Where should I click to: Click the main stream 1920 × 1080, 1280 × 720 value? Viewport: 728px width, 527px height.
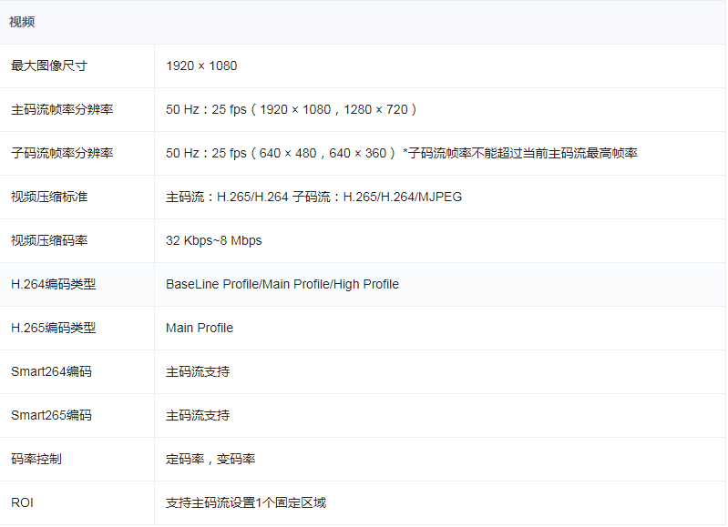[x=292, y=109]
